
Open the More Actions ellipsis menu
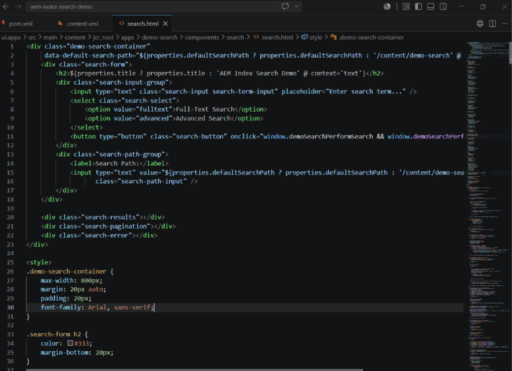point(505,23)
